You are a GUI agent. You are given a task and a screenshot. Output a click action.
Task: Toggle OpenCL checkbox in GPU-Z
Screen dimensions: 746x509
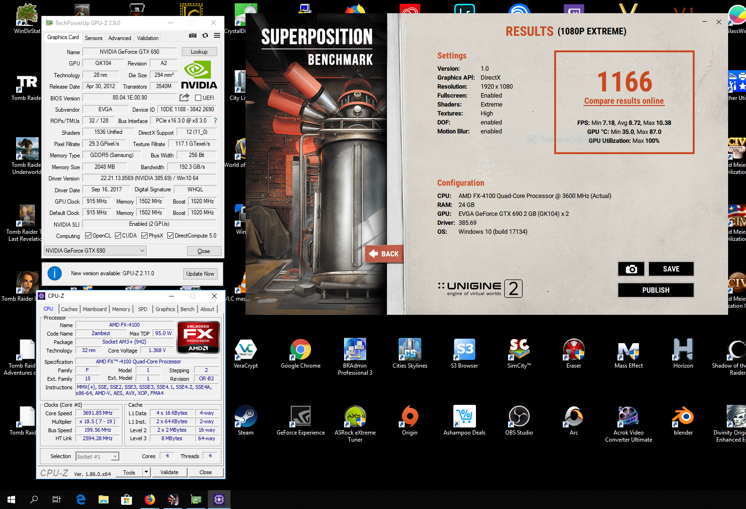click(x=88, y=236)
